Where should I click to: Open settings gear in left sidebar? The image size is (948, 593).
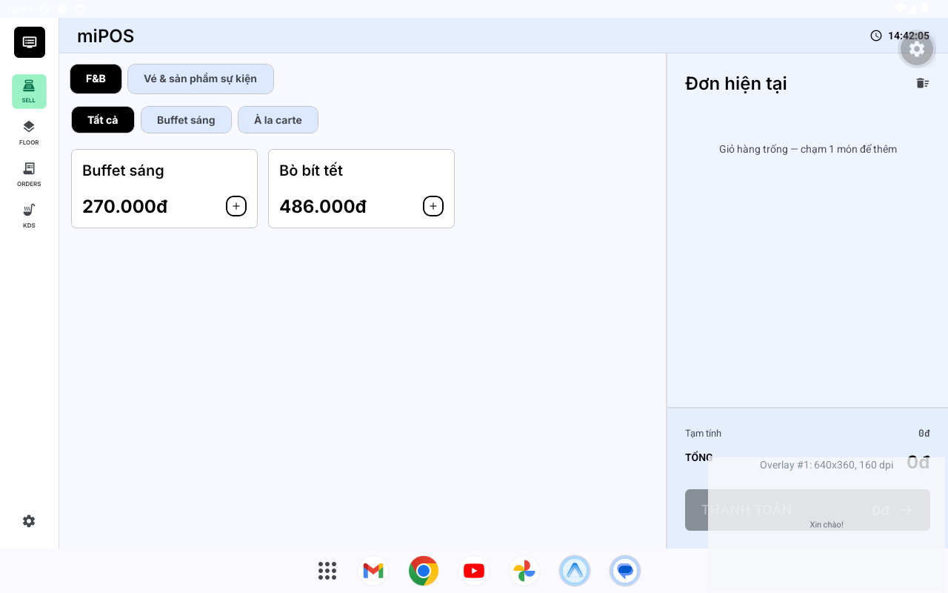(29, 521)
